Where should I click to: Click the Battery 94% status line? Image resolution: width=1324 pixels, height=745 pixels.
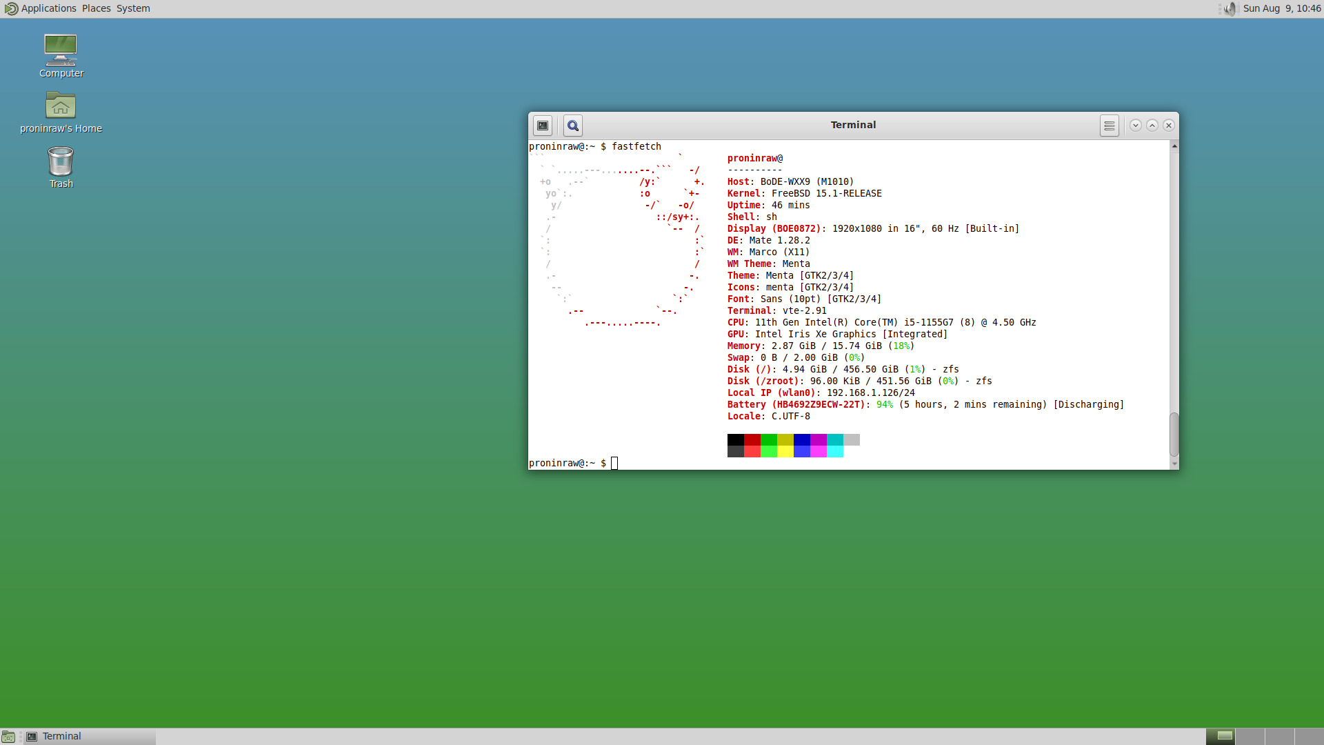tap(926, 405)
